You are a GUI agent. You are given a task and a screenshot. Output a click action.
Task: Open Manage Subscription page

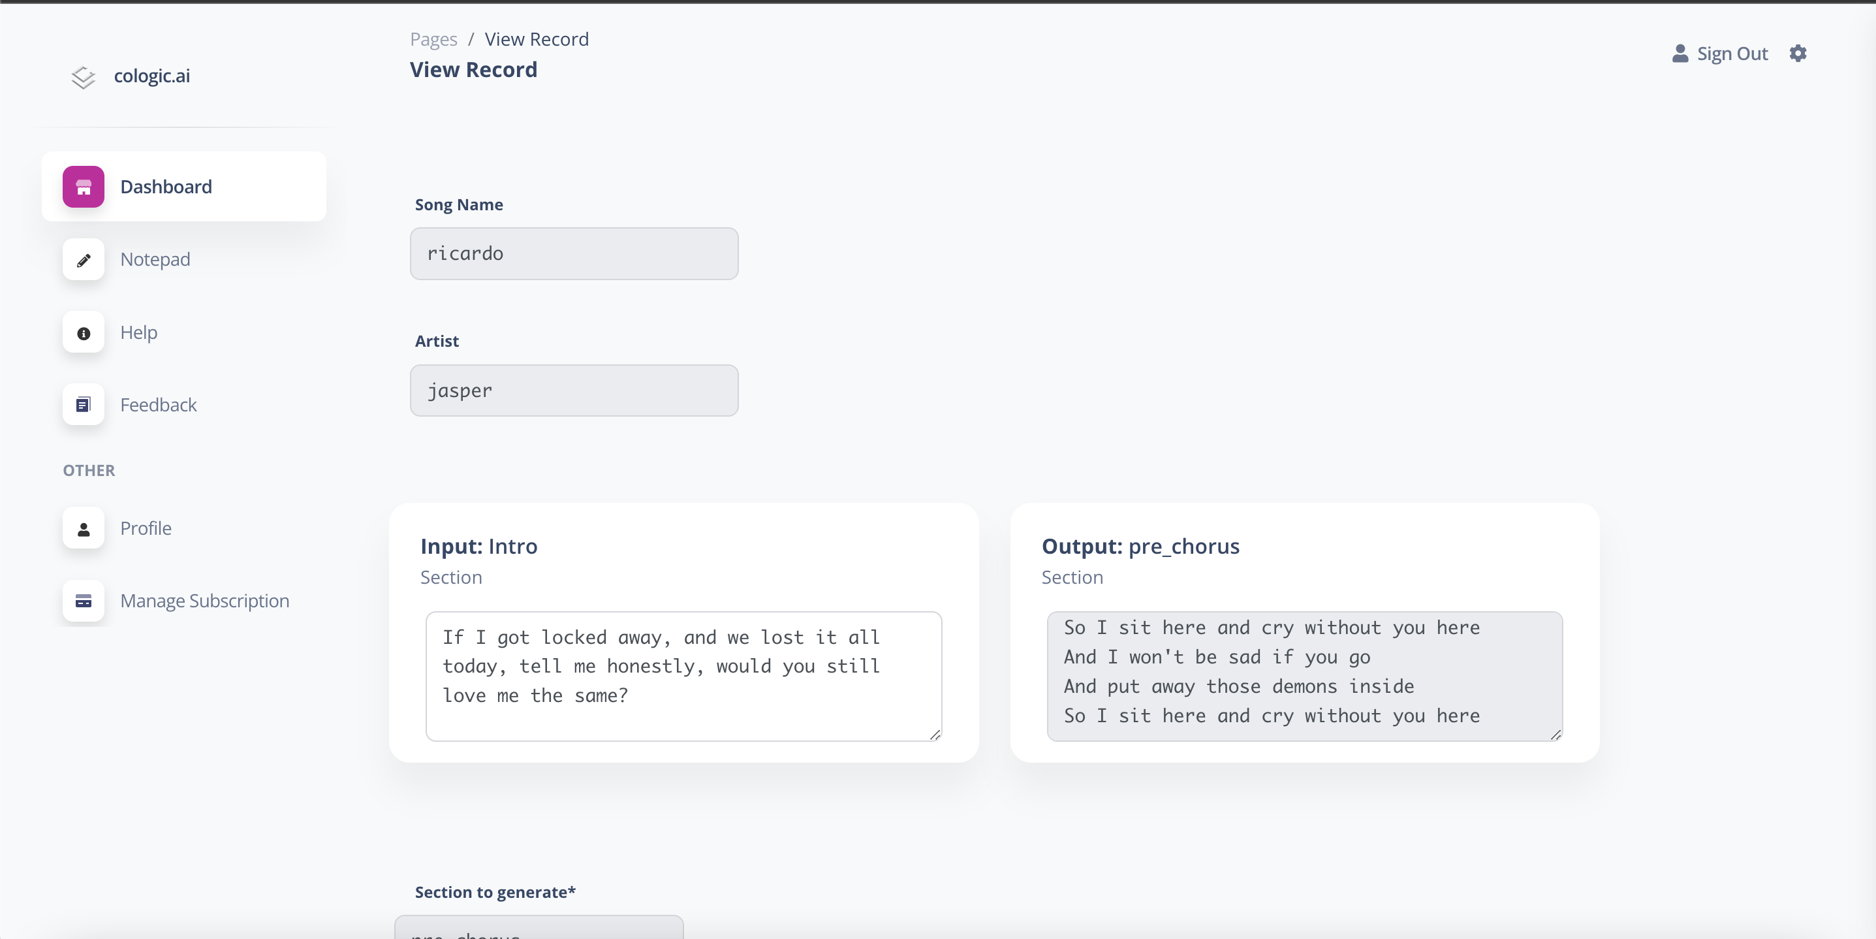point(205,601)
